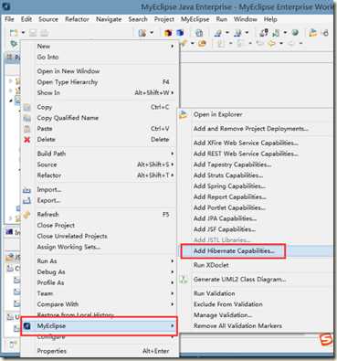Open Manage Validation...
This screenshot has width=337, height=361.
coord(223,315)
